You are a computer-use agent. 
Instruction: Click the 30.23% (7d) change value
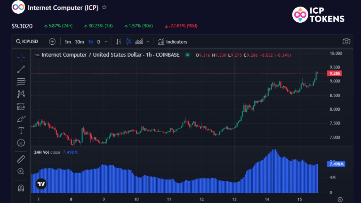click(98, 26)
